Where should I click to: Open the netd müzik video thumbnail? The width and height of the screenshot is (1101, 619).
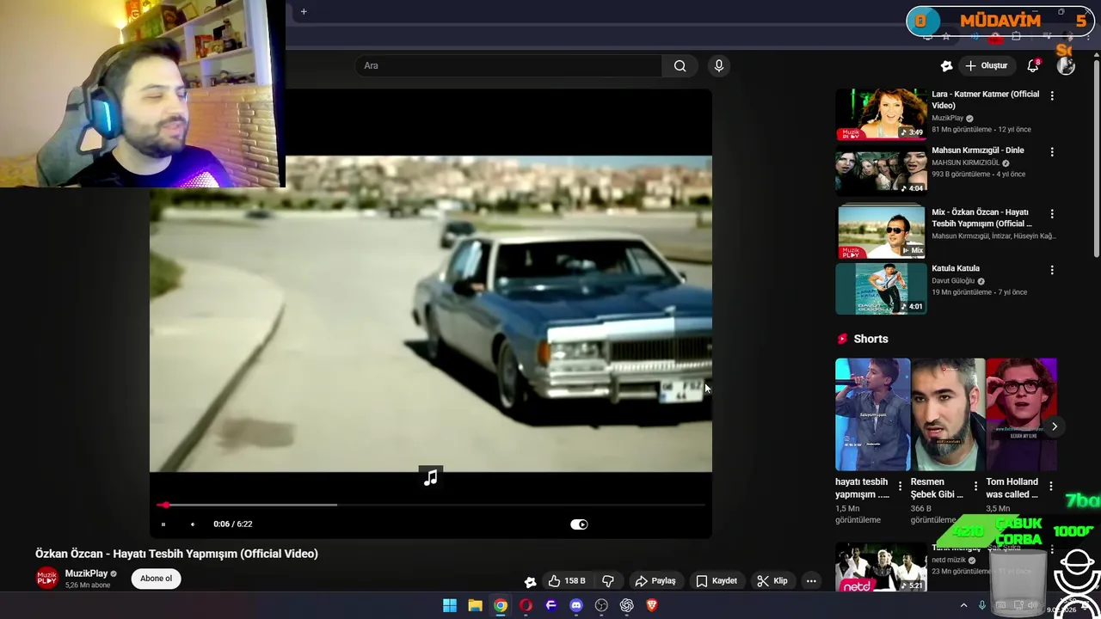(x=881, y=567)
